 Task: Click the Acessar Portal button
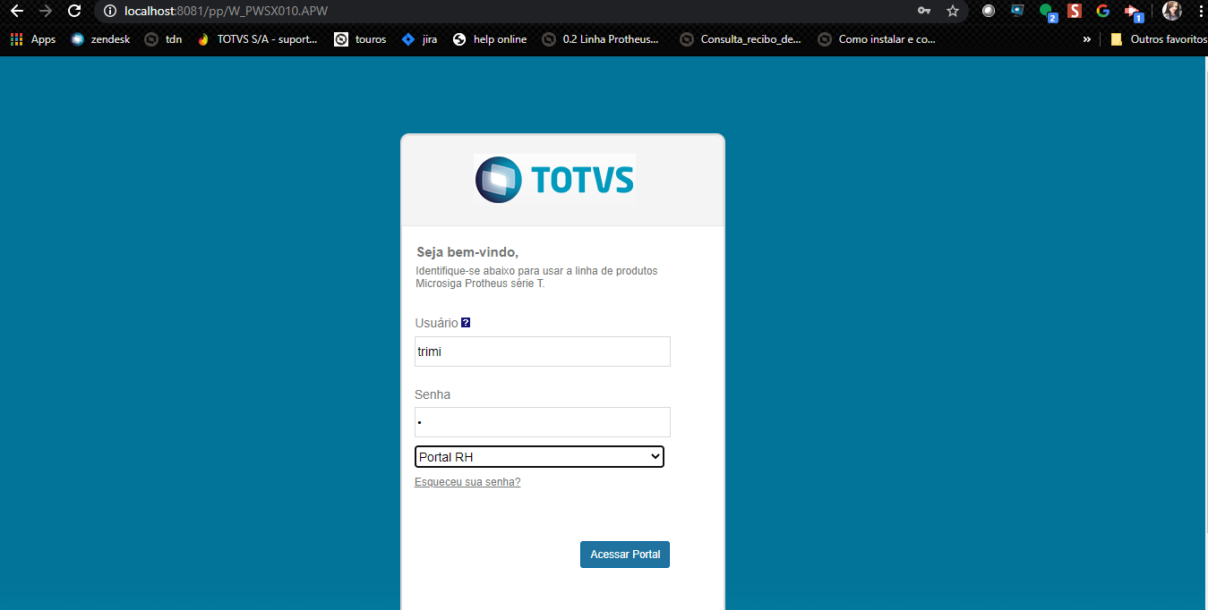coord(625,555)
